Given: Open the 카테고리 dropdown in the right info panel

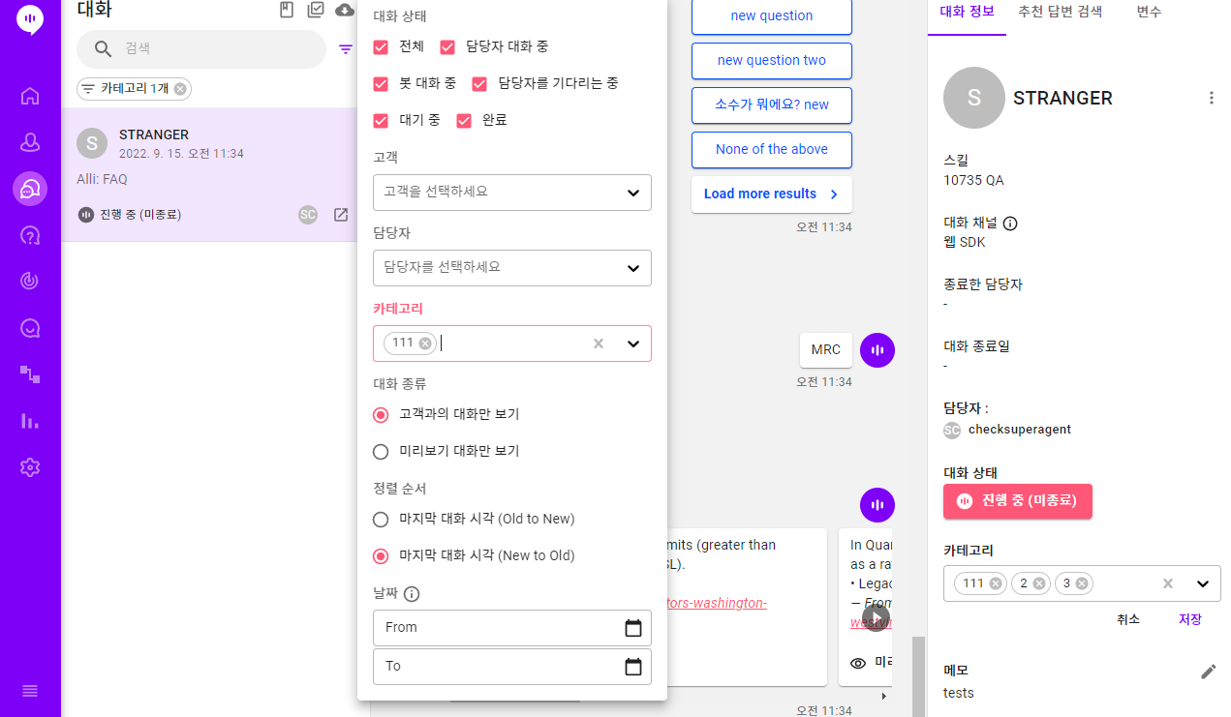Looking at the screenshot, I should (x=1203, y=583).
